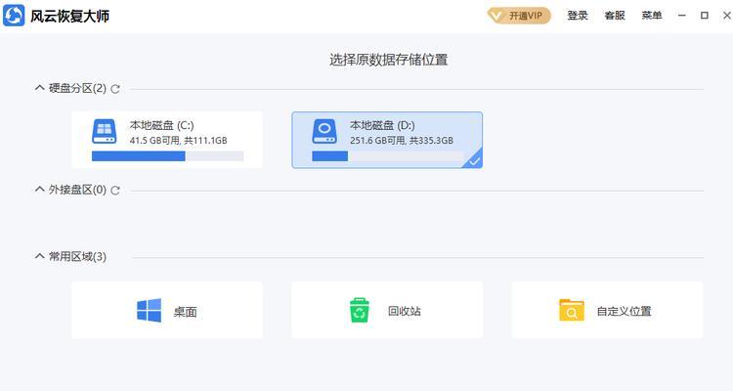Click '41.5 GB可用, 共111.1GB' text
Screen dimensions: 733x391
pos(178,141)
